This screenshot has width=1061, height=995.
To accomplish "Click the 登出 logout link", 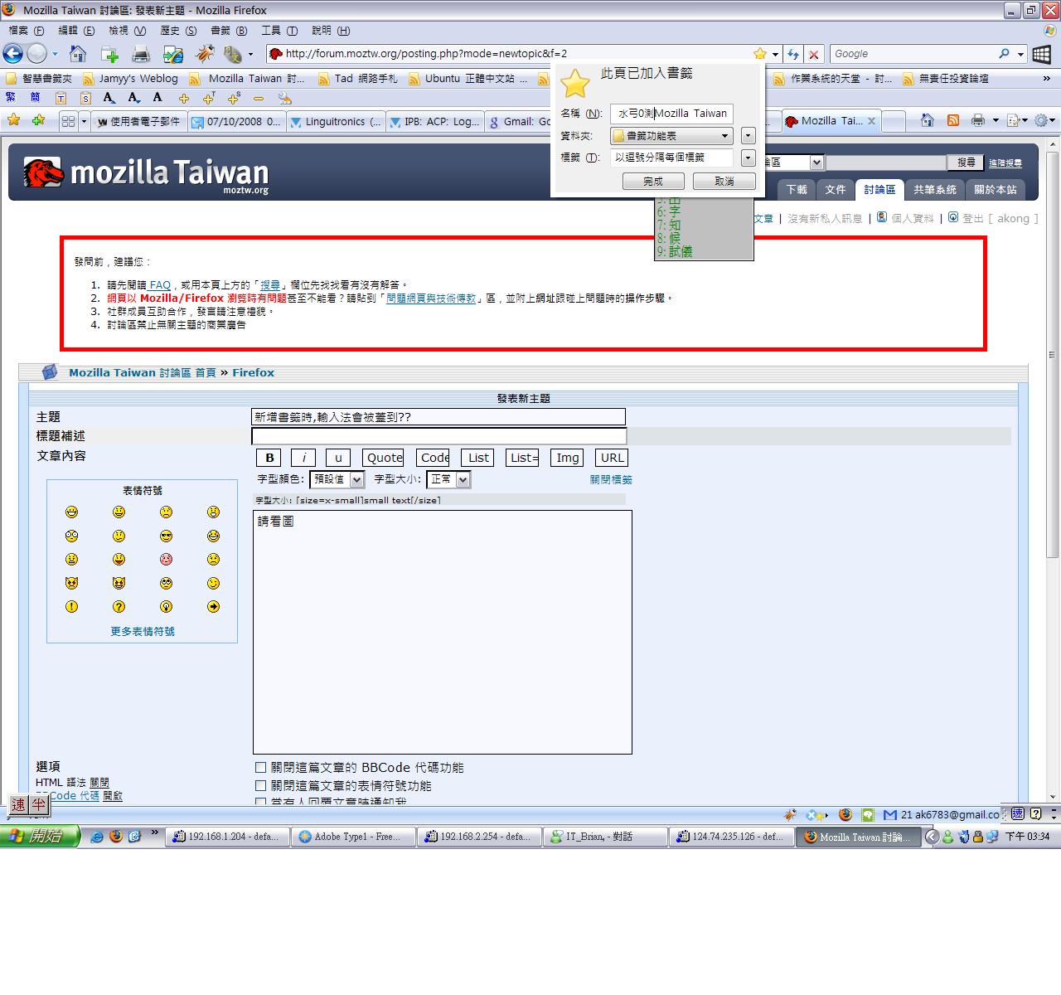I will pyautogui.click(x=972, y=219).
